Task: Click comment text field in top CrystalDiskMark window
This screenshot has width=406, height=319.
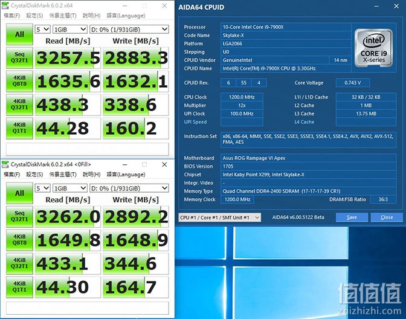Action: (x=87, y=149)
